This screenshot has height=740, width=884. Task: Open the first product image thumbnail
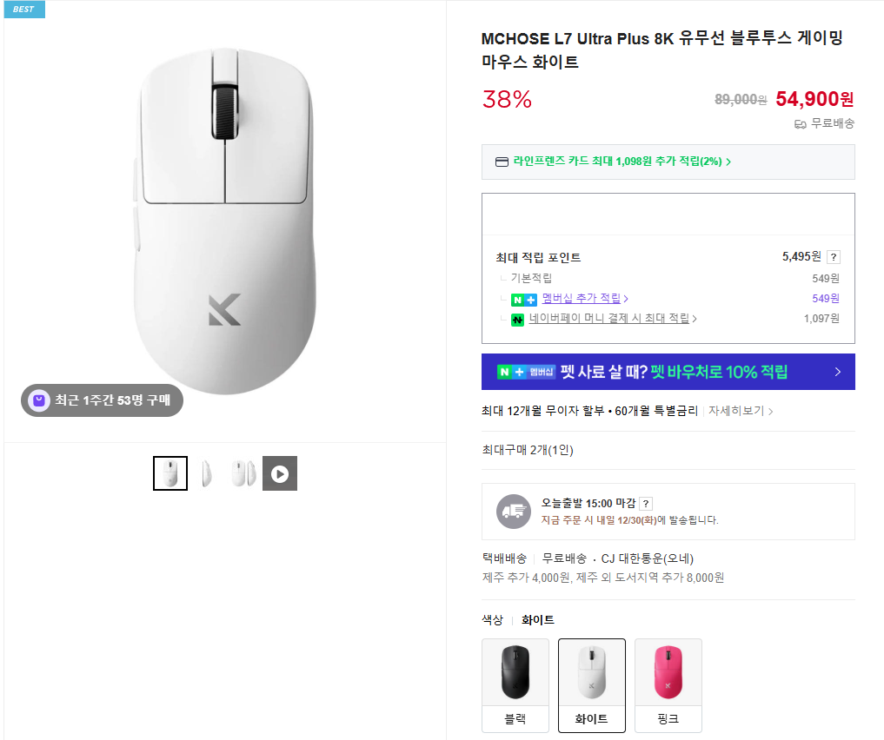point(170,473)
